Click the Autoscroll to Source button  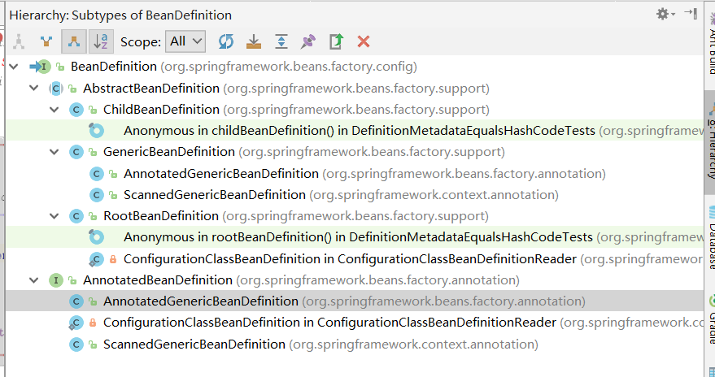pos(254,41)
